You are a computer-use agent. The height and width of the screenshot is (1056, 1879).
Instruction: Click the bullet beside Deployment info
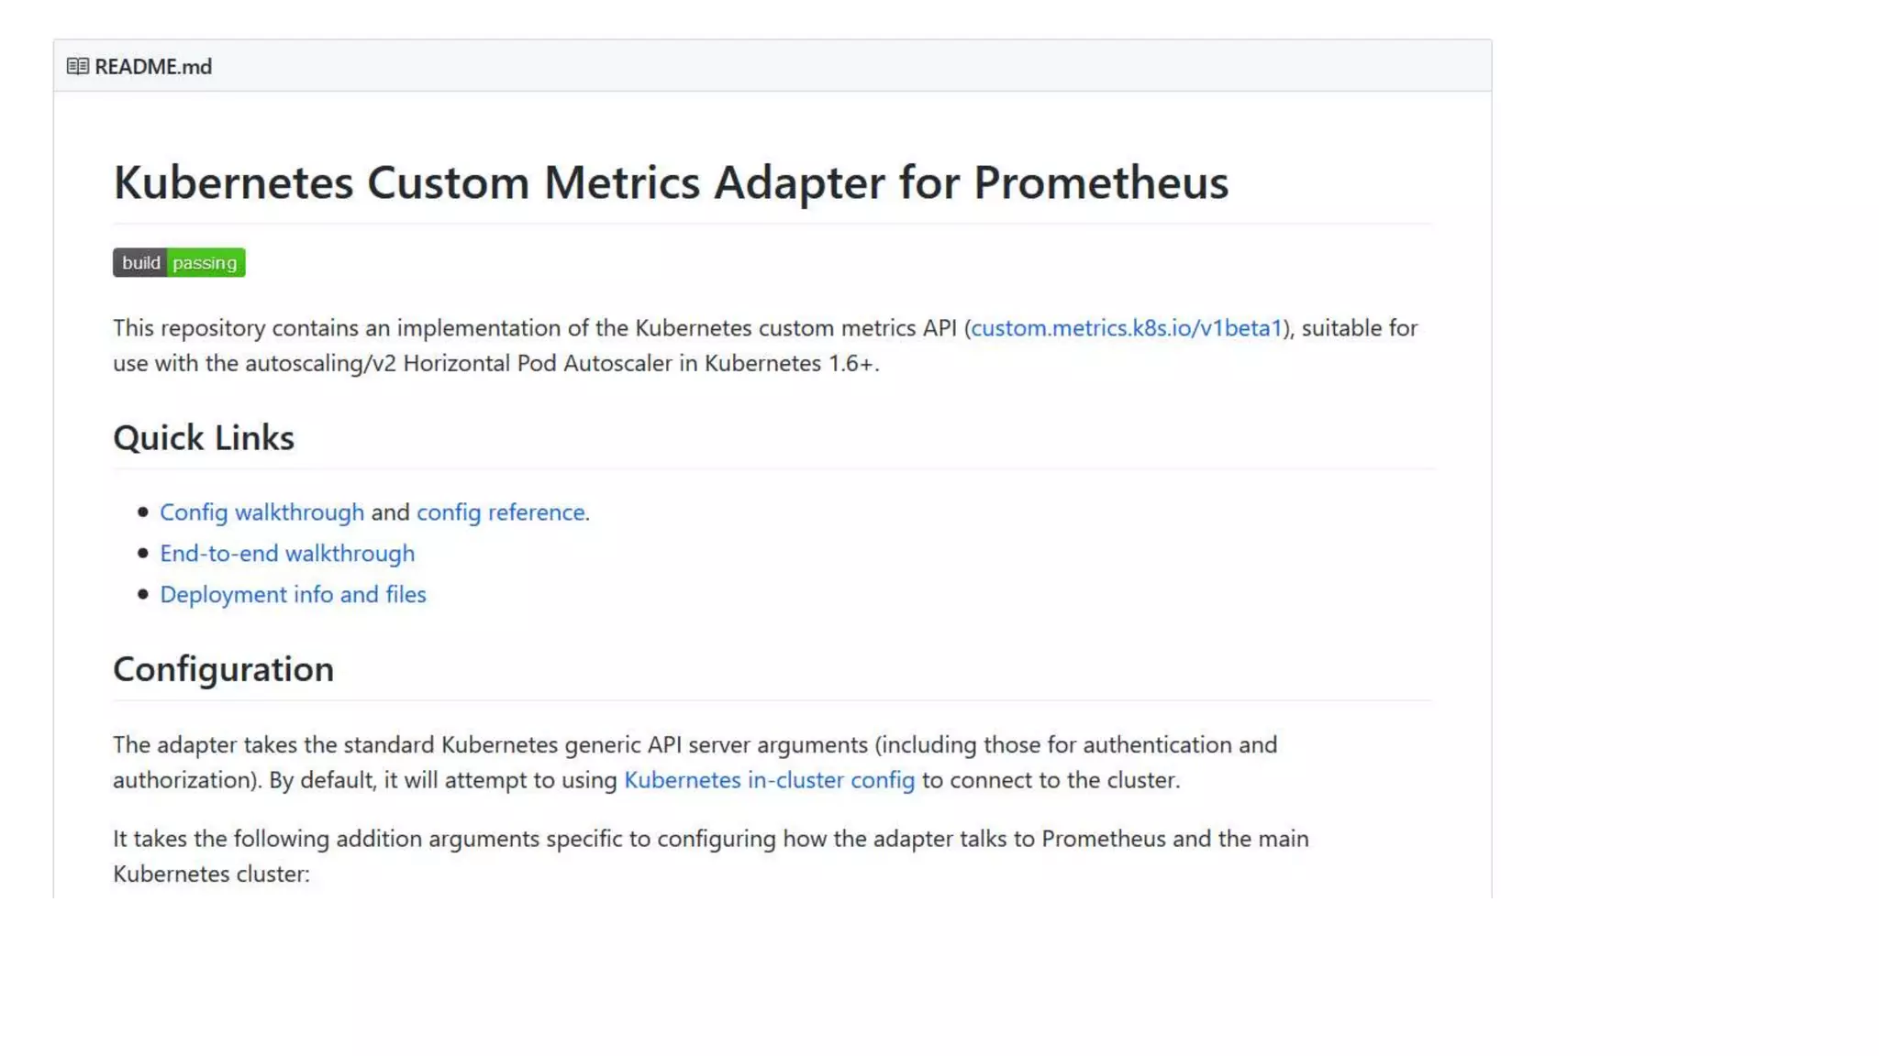point(143,594)
